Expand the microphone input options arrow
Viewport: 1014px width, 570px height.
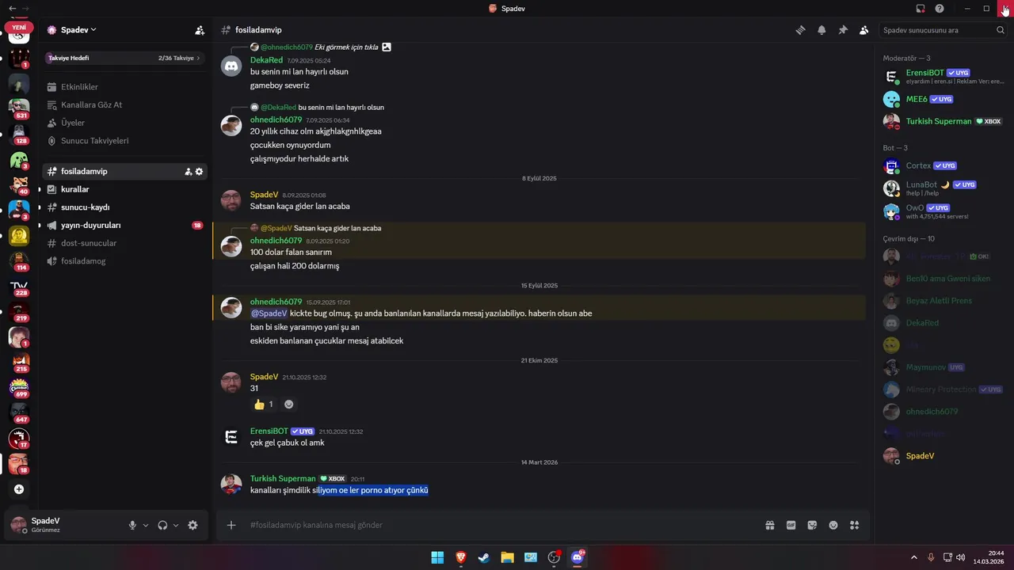[146, 525]
